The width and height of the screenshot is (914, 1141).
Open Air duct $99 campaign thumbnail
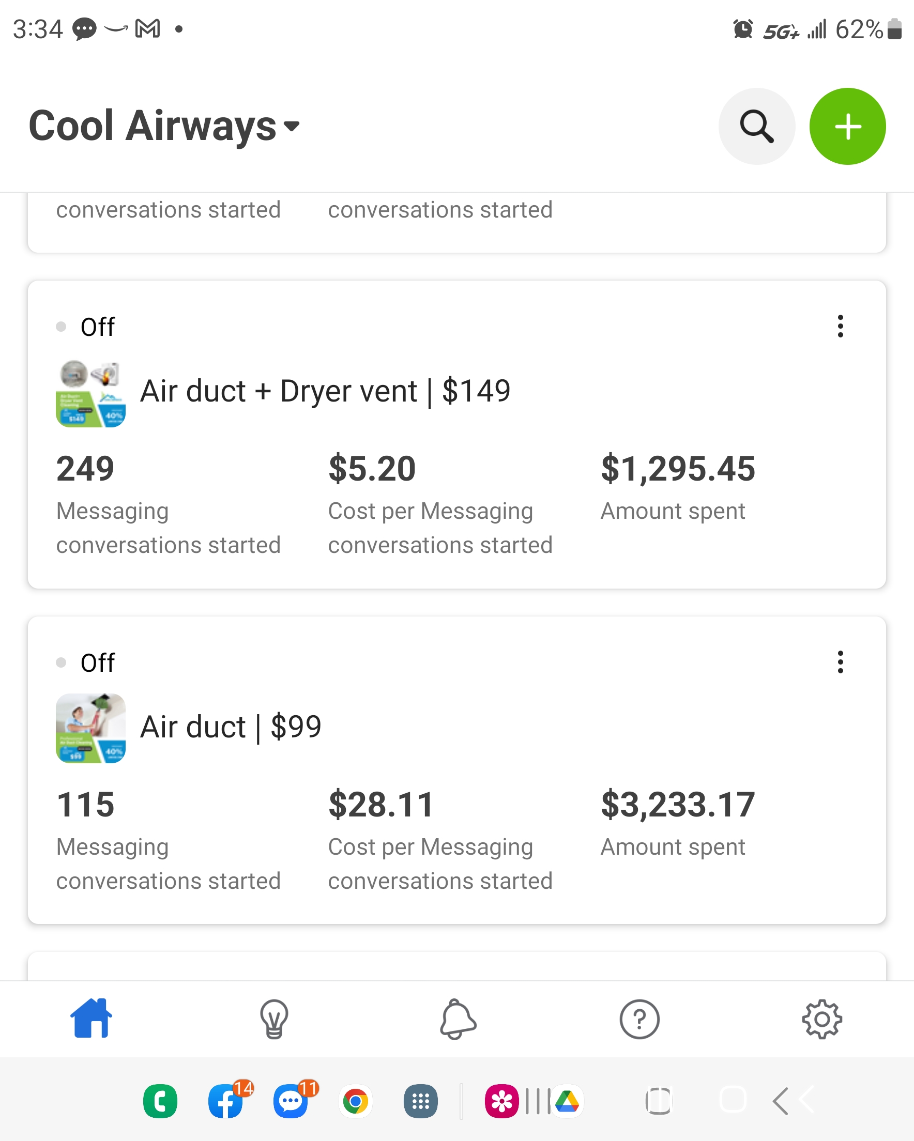pyautogui.click(x=90, y=728)
